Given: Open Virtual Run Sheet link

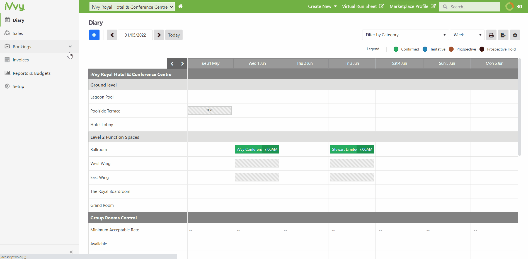Looking at the screenshot, I should click(359, 6).
